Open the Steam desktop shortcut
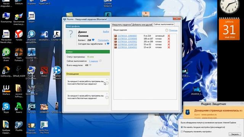This screenshot has width=244, height=137. coord(32,17)
